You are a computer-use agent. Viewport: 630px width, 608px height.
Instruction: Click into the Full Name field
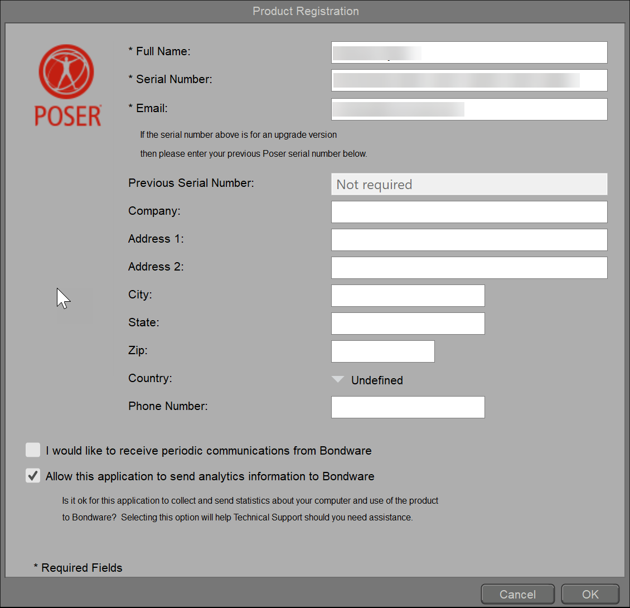pos(468,52)
